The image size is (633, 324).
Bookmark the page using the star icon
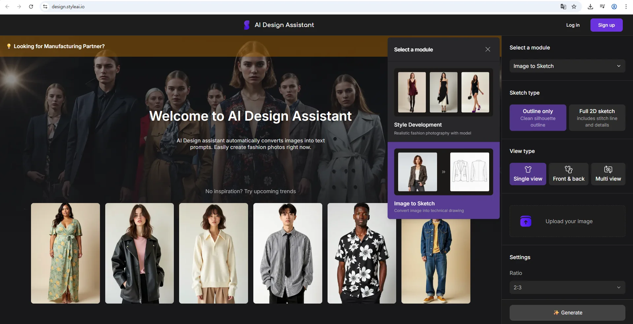click(574, 7)
